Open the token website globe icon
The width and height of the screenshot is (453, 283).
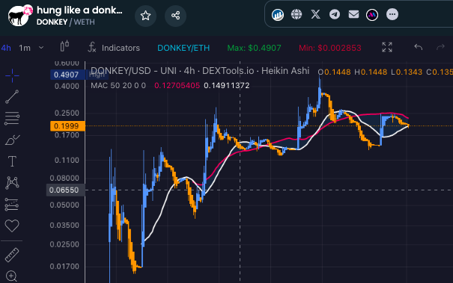297,14
